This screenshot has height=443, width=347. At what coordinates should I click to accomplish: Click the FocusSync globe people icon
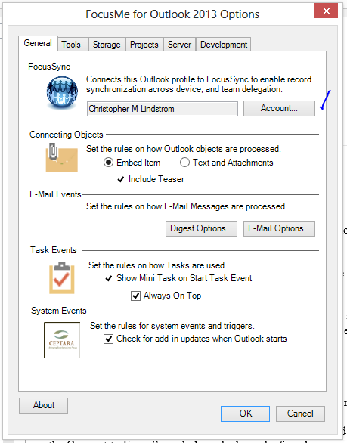tap(62, 93)
